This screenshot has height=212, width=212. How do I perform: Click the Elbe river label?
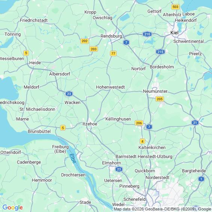point(73,159)
